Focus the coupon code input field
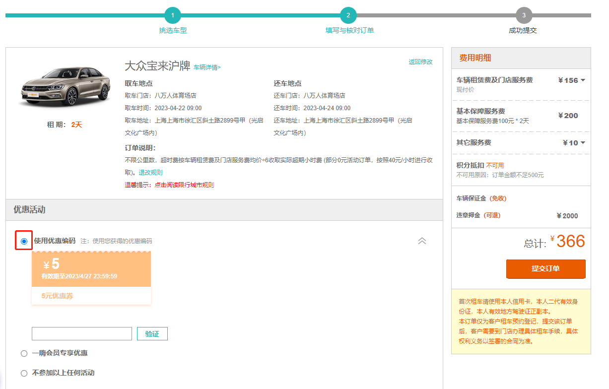 [82, 334]
